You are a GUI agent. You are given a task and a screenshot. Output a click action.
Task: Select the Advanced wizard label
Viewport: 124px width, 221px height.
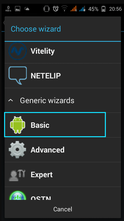(x=47, y=150)
